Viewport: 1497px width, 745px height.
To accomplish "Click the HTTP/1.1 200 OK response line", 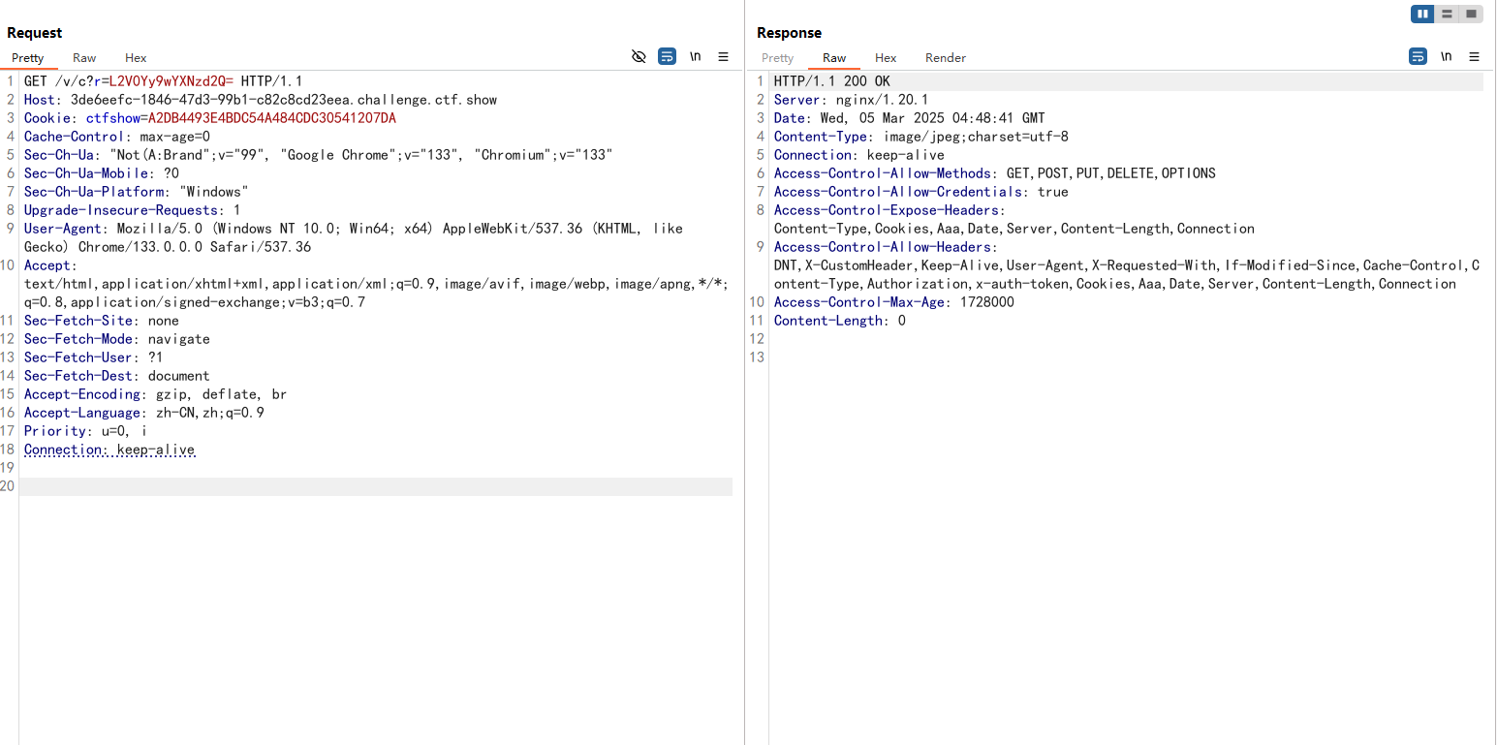I will pyautogui.click(x=831, y=81).
